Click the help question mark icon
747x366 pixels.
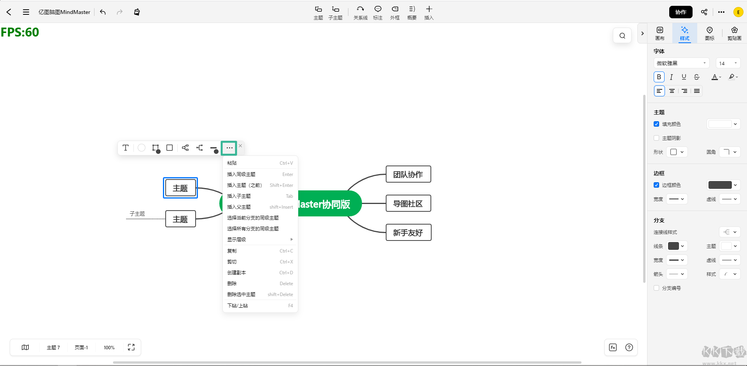point(629,347)
